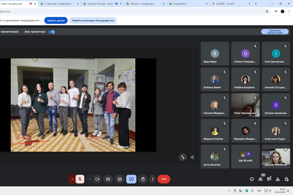The height and width of the screenshot is (195, 293).
Task: Leave the call with red hang-up button
Action: point(164,179)
